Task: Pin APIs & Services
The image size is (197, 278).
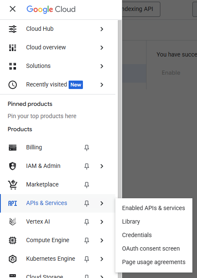Action: pyautogui.click(x=87, y=203)
